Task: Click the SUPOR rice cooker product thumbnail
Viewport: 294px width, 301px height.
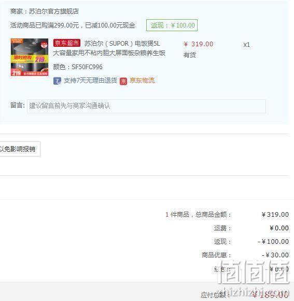Action: click(30, 57)
